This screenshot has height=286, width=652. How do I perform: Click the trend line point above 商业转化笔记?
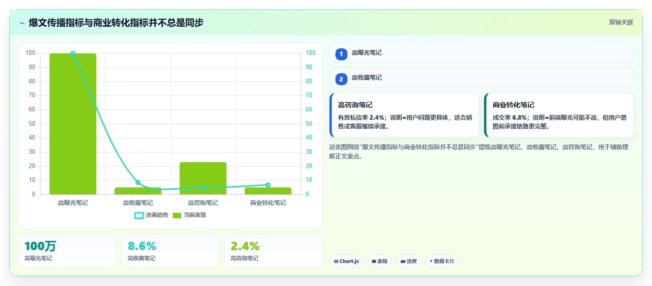tap(268, 185)
